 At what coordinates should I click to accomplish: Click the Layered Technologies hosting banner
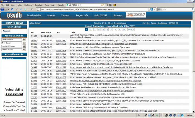coord(136,15)
